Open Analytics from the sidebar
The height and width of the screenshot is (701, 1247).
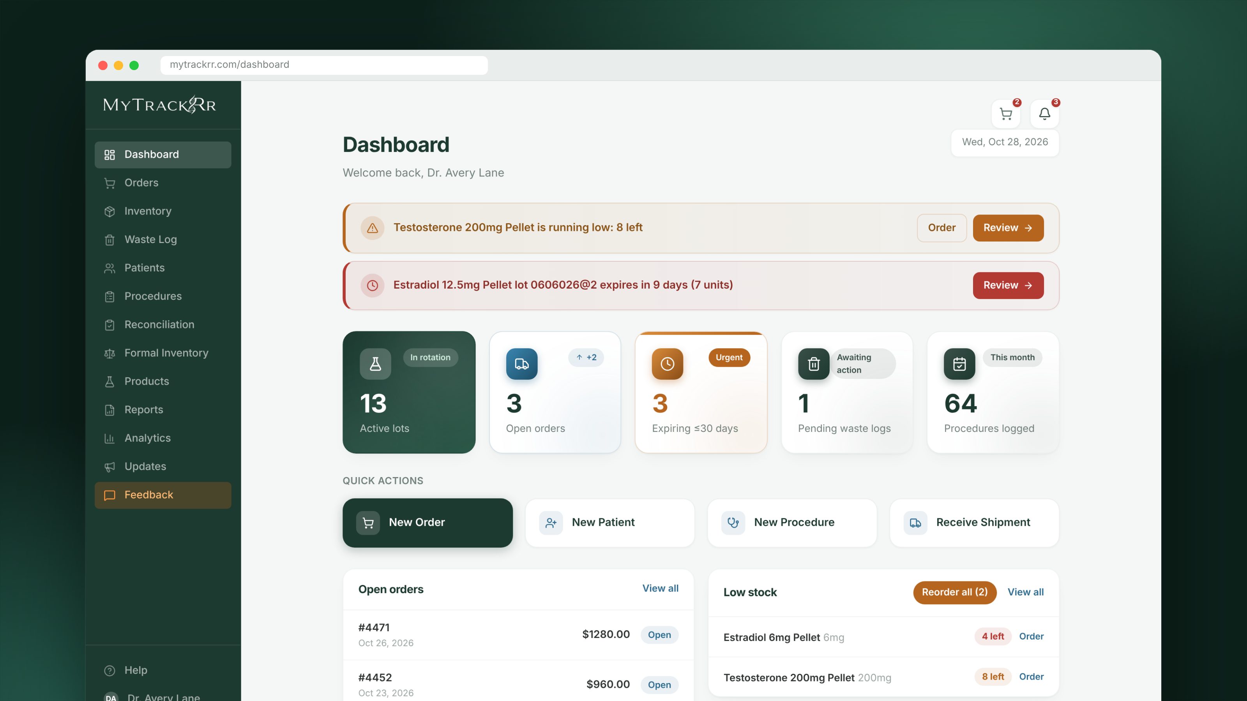click(162, 438)
